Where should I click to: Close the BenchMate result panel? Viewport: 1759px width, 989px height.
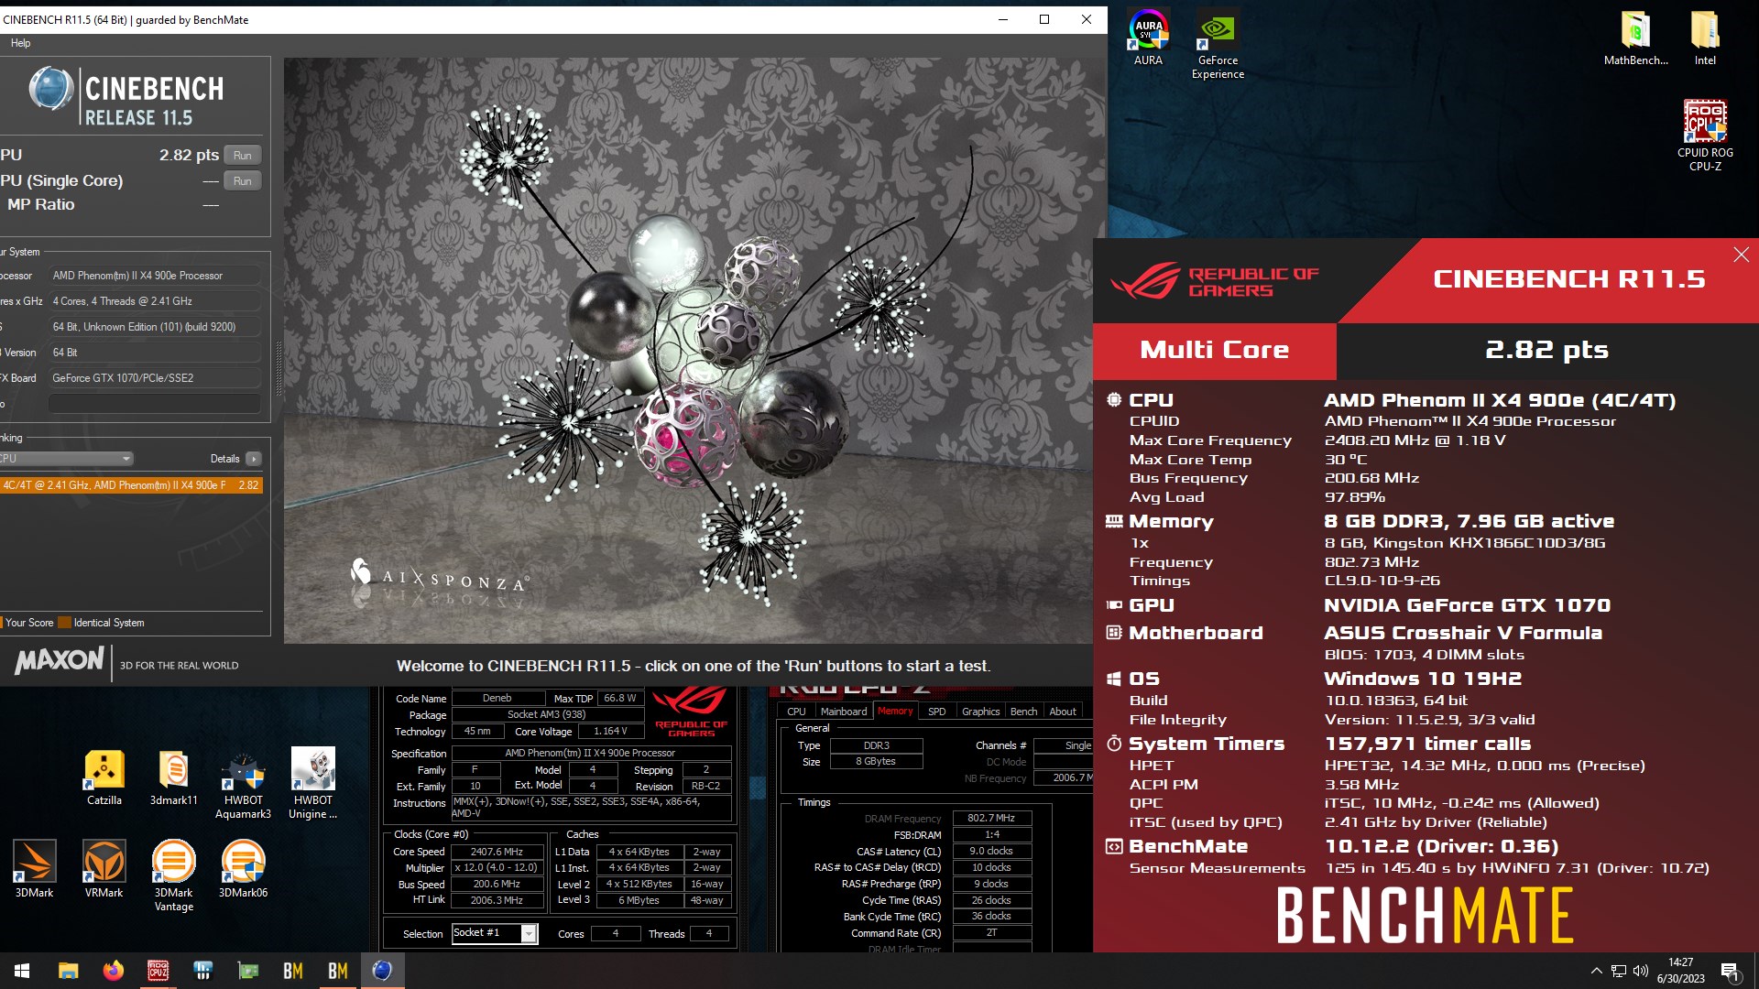coord(1742,255)
